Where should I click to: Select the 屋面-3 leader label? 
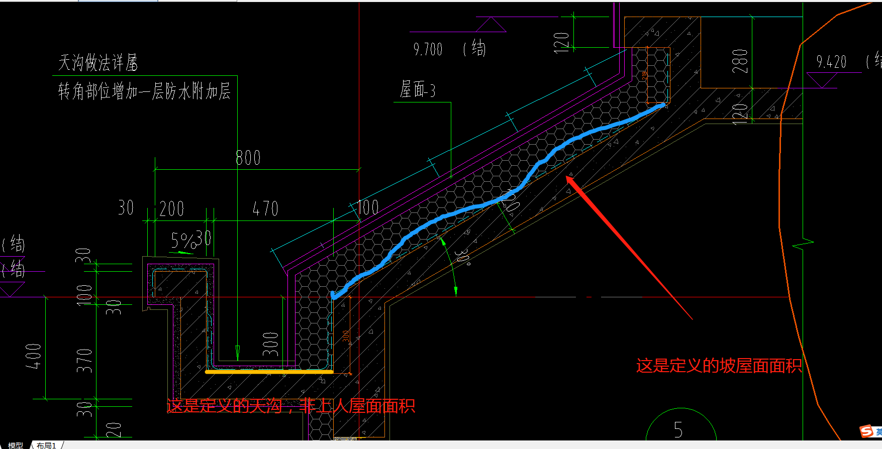[418, 89]
